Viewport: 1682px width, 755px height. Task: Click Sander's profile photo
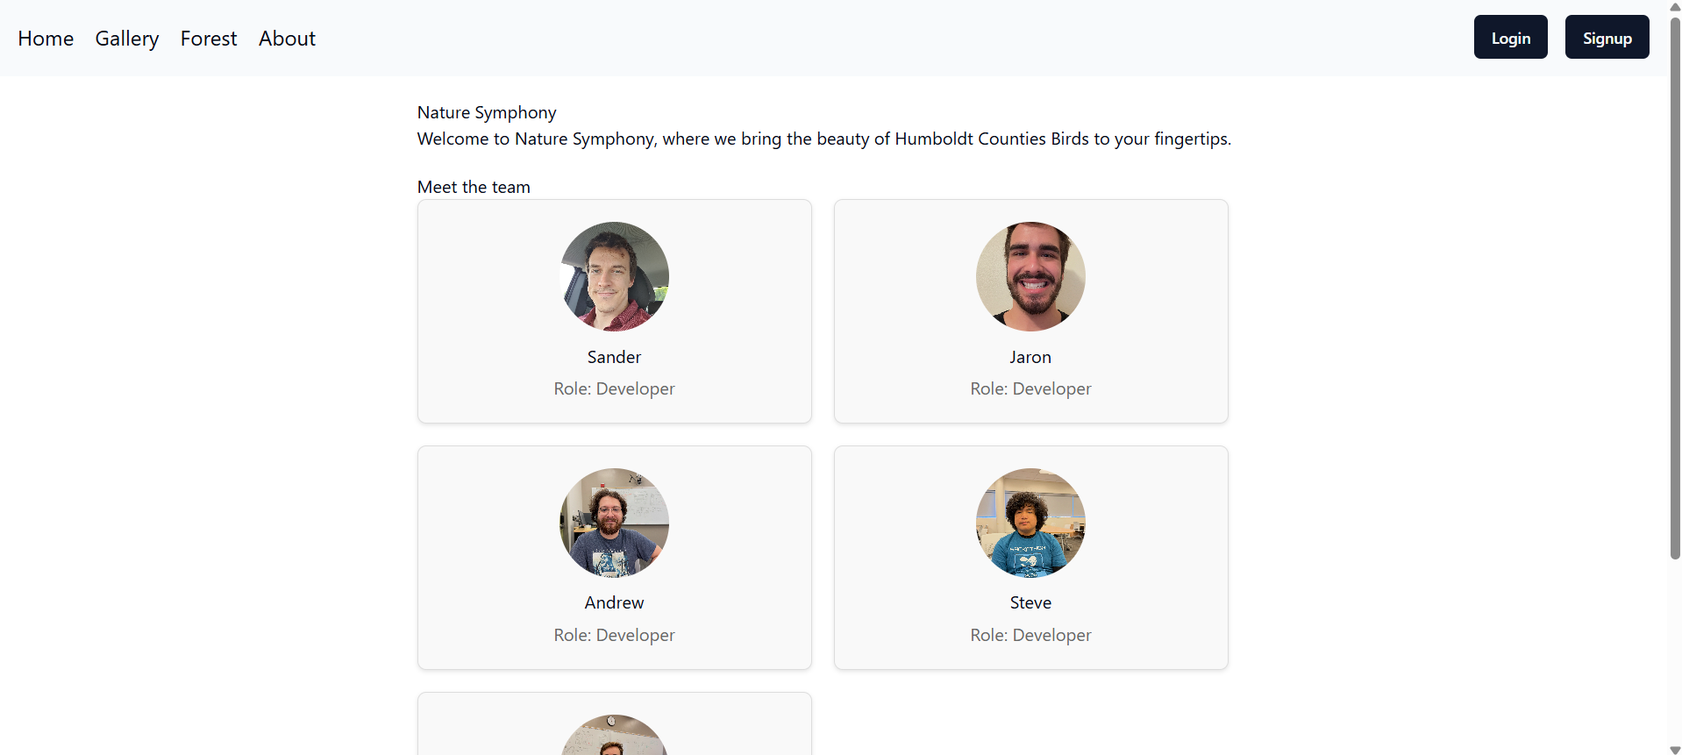[x=614, y=276]
